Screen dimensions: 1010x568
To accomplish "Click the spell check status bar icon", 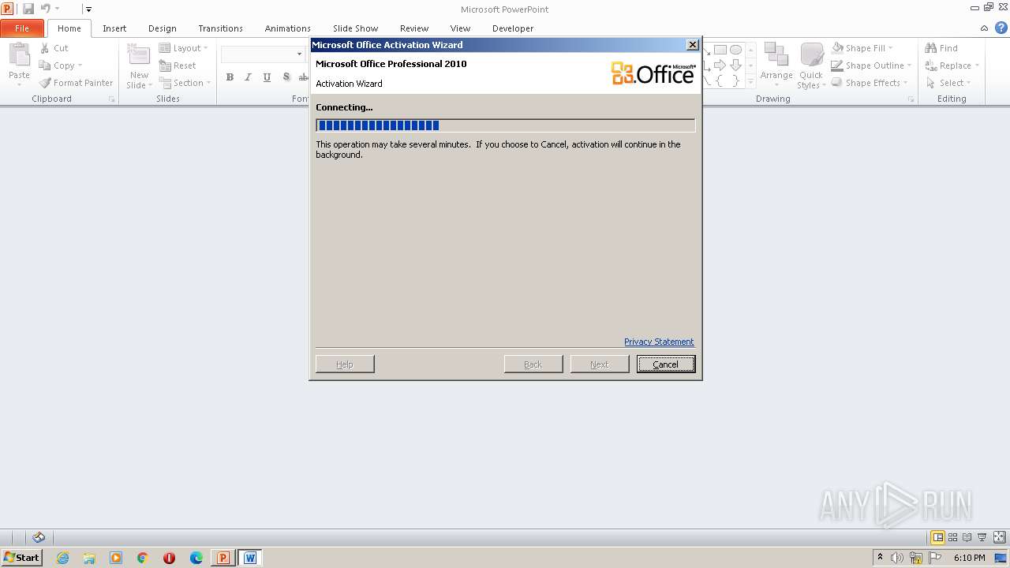I will pyautogui.click(x=39, y=538).
